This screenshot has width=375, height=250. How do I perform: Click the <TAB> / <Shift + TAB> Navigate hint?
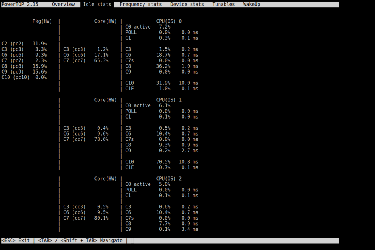click(80, 240)
